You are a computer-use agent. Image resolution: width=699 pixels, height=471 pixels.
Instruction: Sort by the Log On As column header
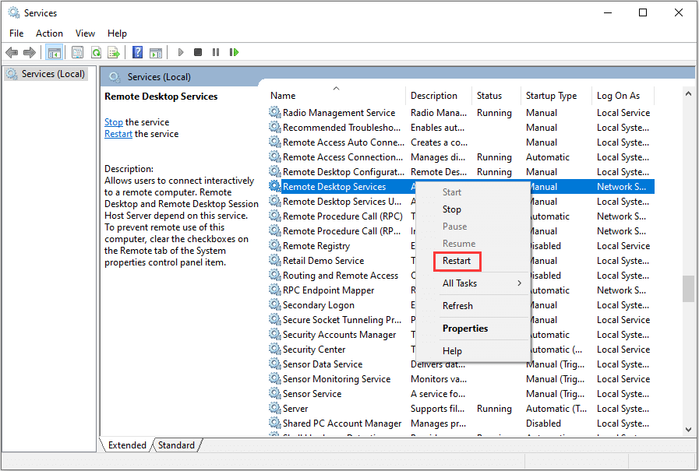click(623, 96)
